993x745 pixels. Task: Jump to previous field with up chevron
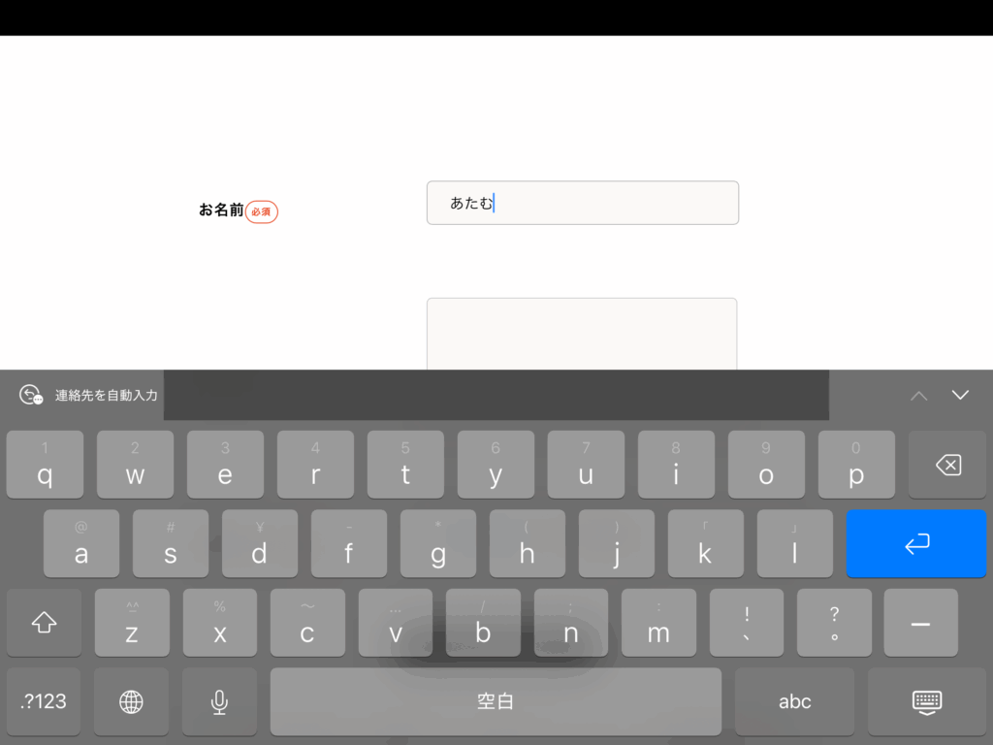(918, 395)
